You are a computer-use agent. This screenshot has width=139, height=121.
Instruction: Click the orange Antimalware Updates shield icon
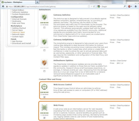[44, 63]
